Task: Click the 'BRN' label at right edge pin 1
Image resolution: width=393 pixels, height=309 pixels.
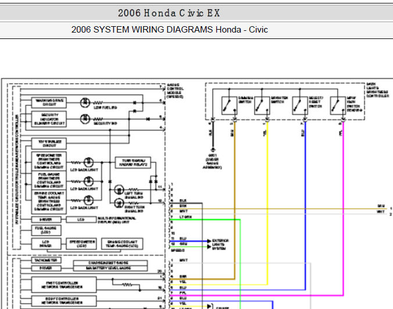Action: (381, 206)
